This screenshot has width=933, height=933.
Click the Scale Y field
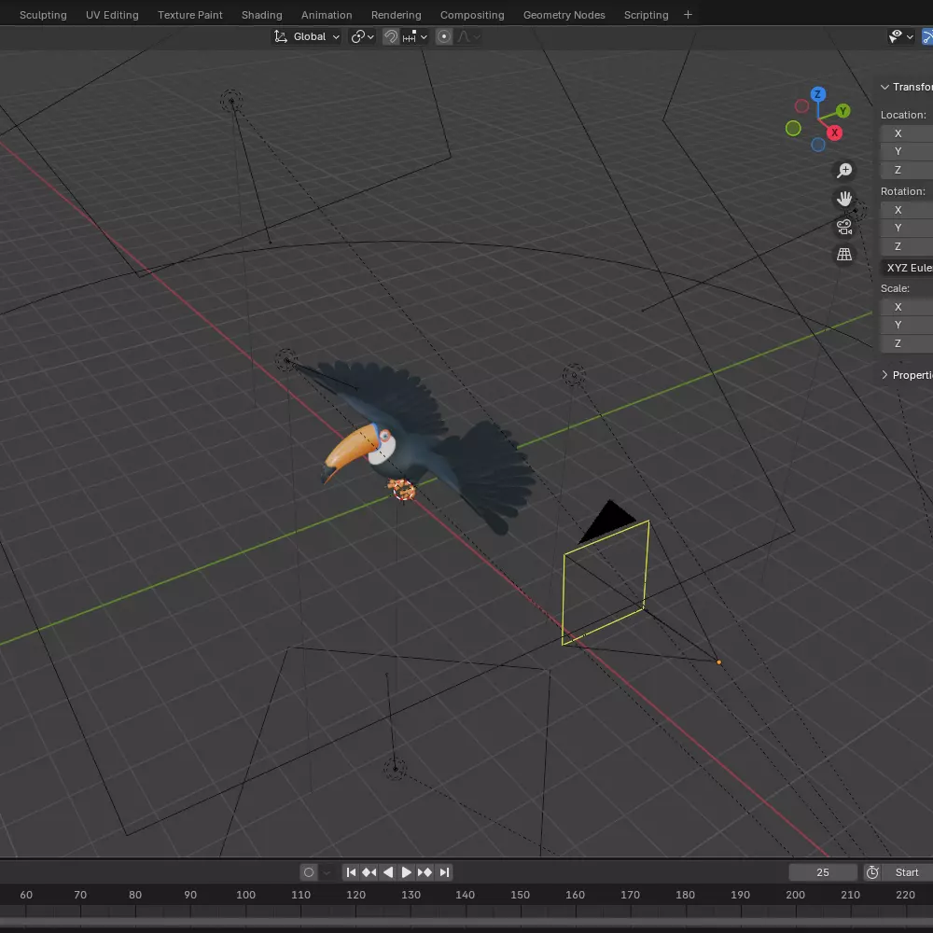pyautogui.click(x=906, y=325)
